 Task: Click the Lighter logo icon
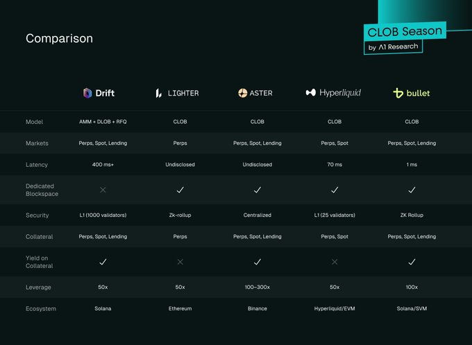(159, 93)
